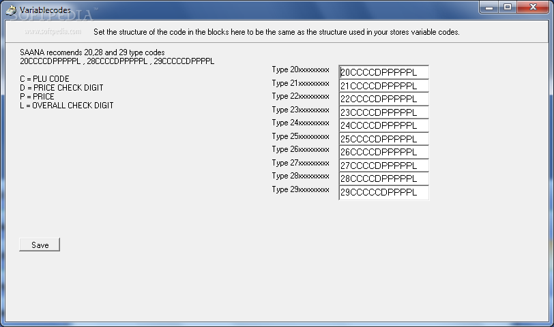Click the L = OVERALL CHECK DIGIT legend
The image size is (554, 327).
(67, 106)
